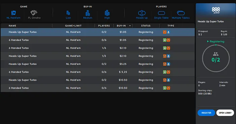This screenshot has width=236, height=124.
Task: Toggle the Heads-up players filter
Action: click(x=142, y=15)
